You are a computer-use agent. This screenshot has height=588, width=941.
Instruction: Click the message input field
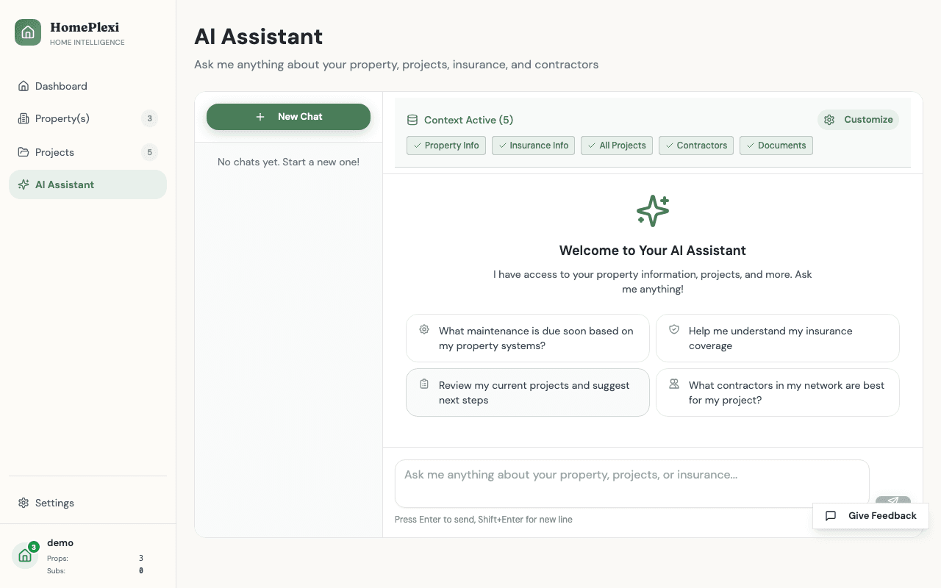click(631, 483)
